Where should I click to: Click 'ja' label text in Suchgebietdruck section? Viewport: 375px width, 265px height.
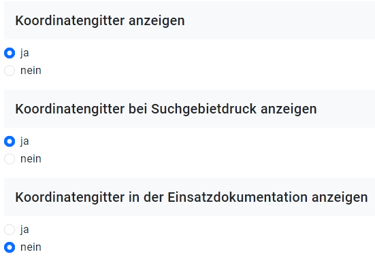[25, 141]
